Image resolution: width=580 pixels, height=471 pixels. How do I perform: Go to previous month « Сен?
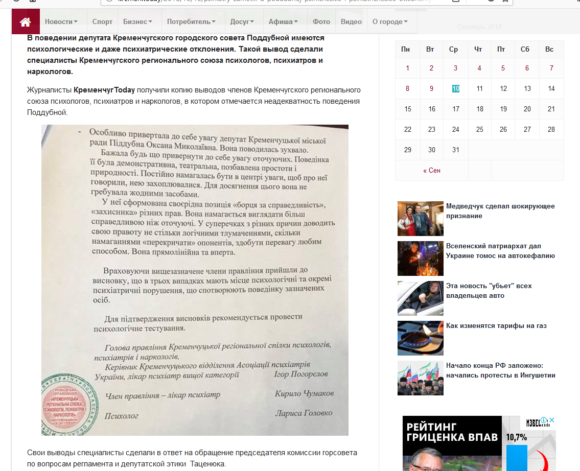point(432,171)
